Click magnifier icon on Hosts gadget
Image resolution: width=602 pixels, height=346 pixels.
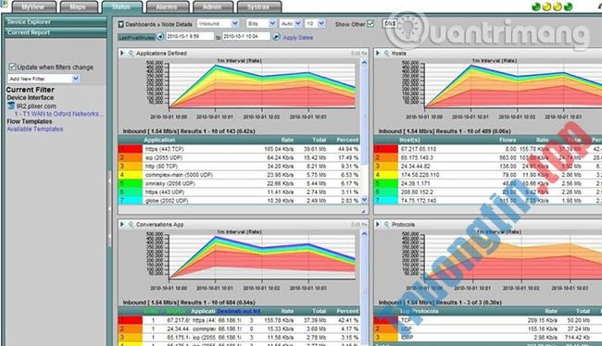(386, 54)
